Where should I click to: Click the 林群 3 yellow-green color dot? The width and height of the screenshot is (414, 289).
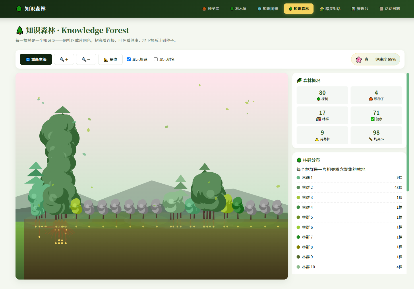pos(298,197)
